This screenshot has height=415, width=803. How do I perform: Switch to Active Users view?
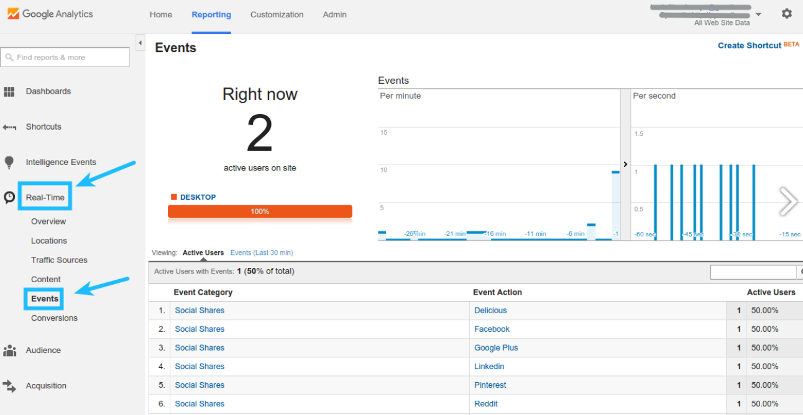(x=203, y=253)
